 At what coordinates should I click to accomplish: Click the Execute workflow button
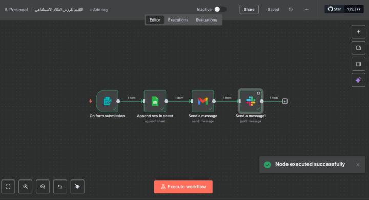coord(183,187)
